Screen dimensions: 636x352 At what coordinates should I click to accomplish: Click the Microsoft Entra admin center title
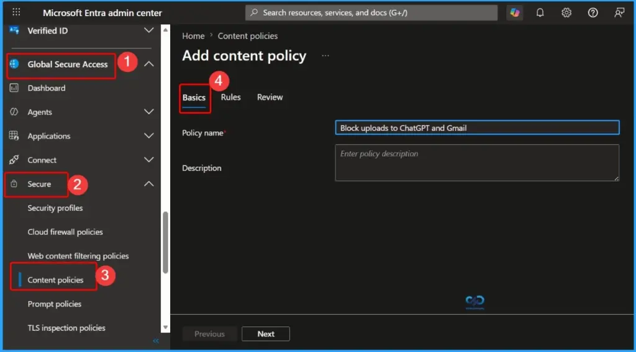tap(102, 13)
